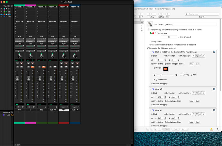Image resolution: width=222 pixels, height=146 pixels.
Task: Record-enable the REC track
Action: 66,63
